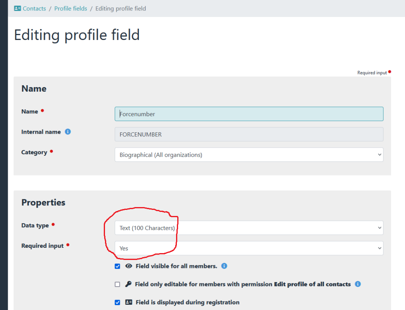Viewport: 405px width, 310px height.
Task: Click info icon after 'Field visible for all members'
Action: [224, 266]
